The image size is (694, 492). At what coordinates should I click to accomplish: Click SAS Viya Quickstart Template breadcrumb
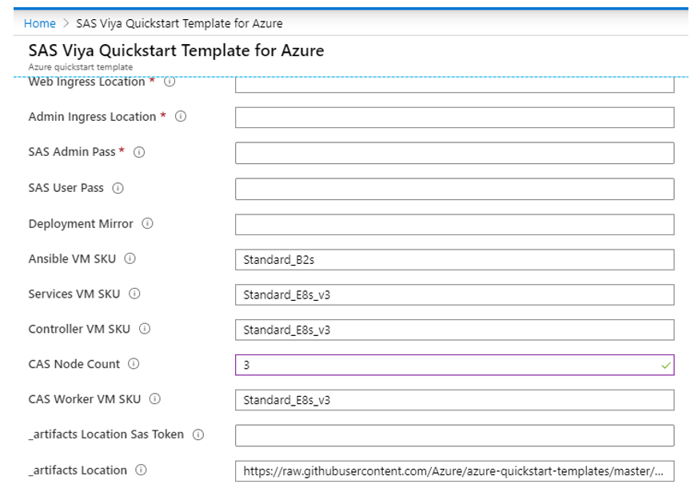click(179, 23)
